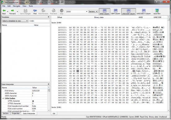This screenshot has height=120, width=171.
Task: Click the value 11011110
Action: pyautogui.click(x=36, y=91)
